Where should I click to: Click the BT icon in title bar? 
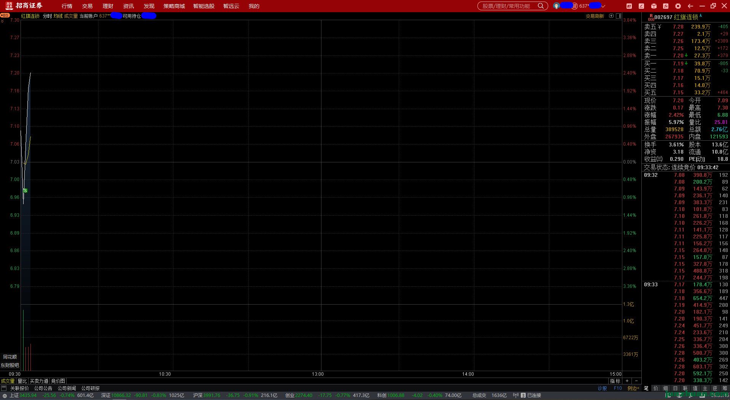click(x=629, y=6)
